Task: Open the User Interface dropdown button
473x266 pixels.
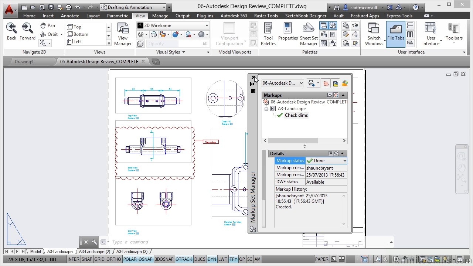Action: (431, 34)
